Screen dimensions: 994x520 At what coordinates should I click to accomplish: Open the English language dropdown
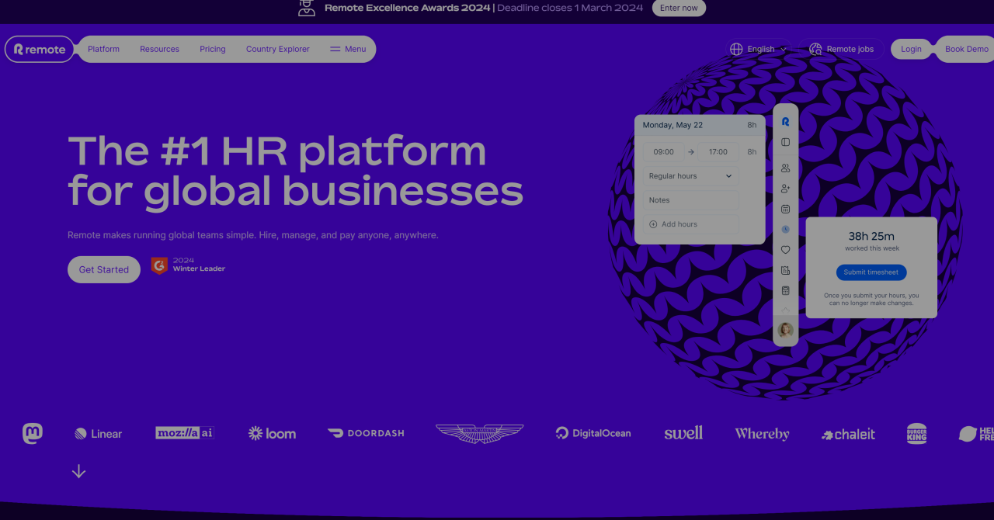759,49
